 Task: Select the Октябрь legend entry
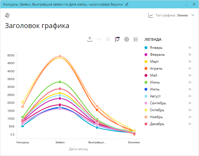(157, 110)
